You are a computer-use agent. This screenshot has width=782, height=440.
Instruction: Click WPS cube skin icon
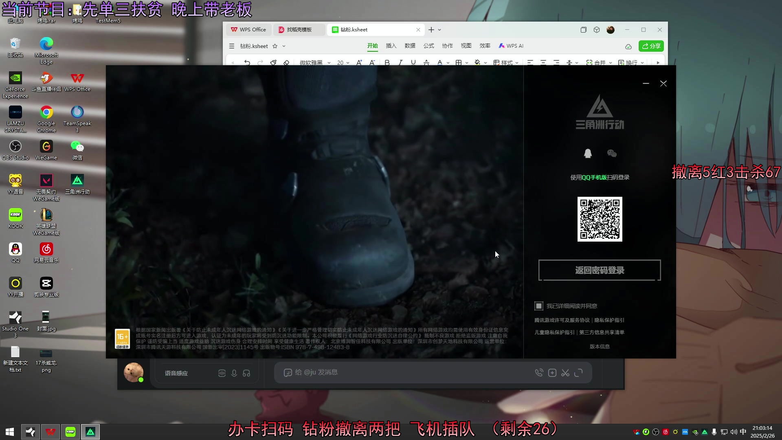pyautogui.click(x=597, y=30)
